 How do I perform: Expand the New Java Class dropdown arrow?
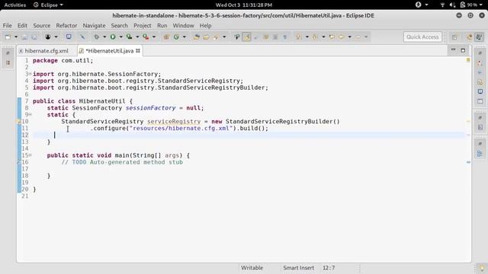pos(185,37)
